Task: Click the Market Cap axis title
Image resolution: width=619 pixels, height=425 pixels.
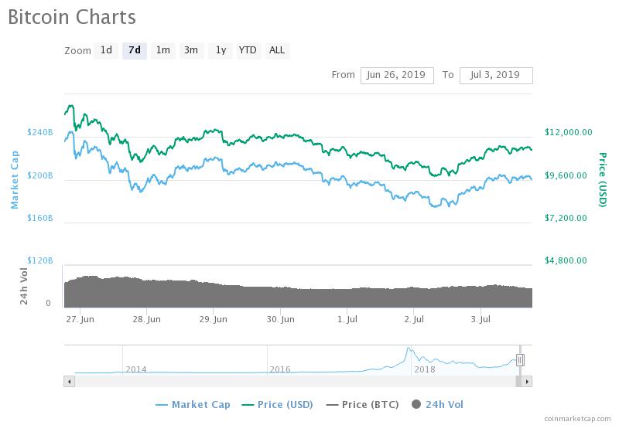Action: (15, 180)
